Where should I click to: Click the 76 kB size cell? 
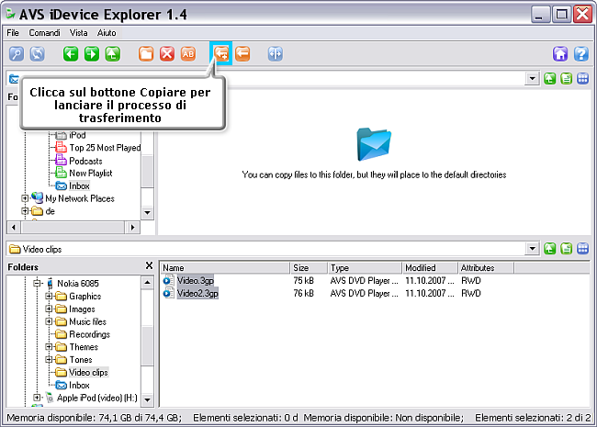click(303, 294)
